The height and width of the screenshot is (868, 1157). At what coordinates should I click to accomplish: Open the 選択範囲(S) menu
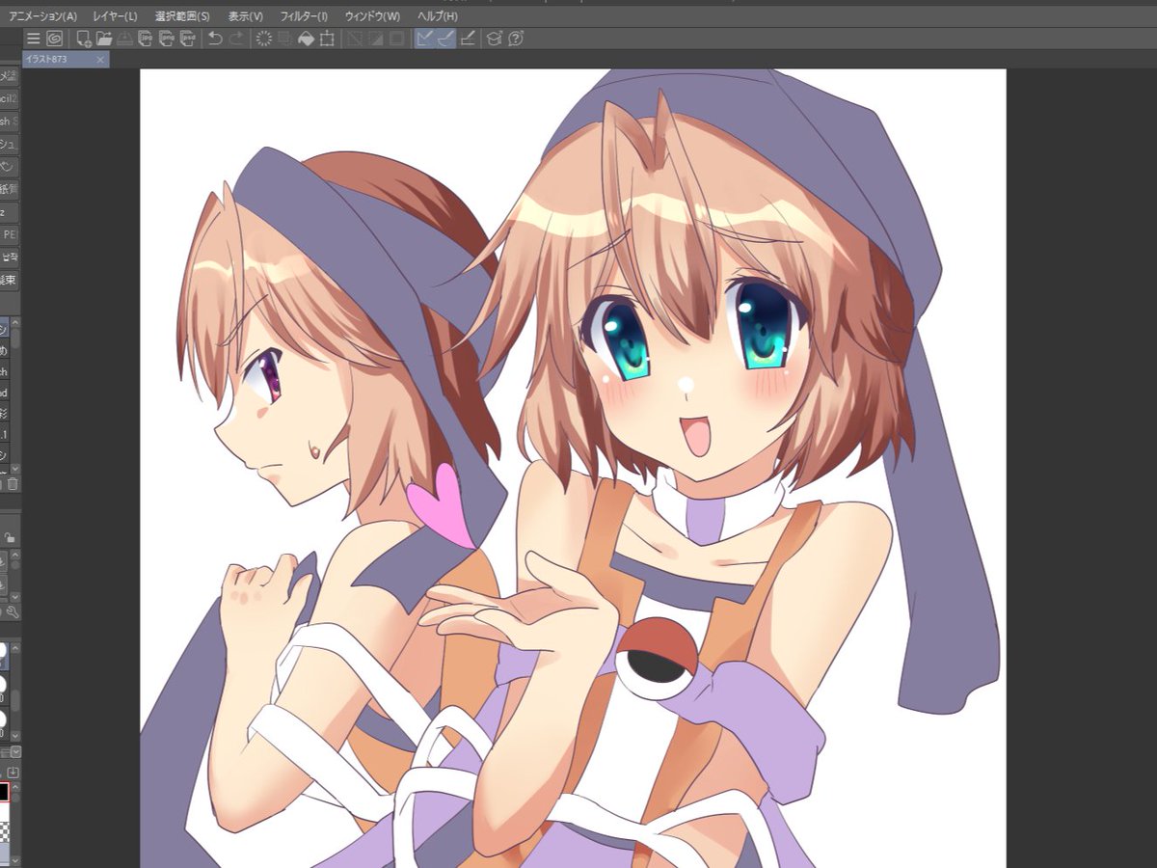(182, 16)
